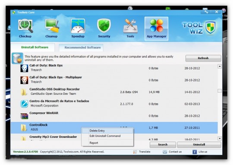
Task: Select the ControlDeck entry name
Action: 38,125
